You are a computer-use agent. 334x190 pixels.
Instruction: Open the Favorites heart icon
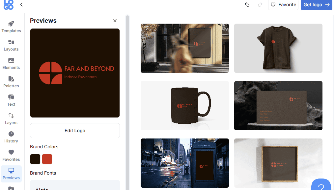point(11,153)
